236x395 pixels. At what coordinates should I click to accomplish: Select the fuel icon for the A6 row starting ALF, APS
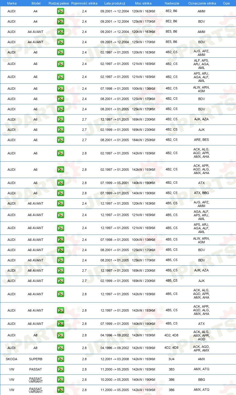(x=60, y=64)
